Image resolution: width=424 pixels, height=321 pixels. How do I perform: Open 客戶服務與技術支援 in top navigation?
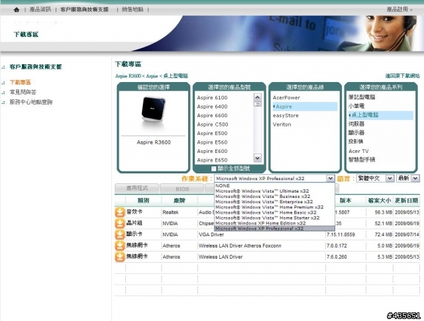point(85,9)
